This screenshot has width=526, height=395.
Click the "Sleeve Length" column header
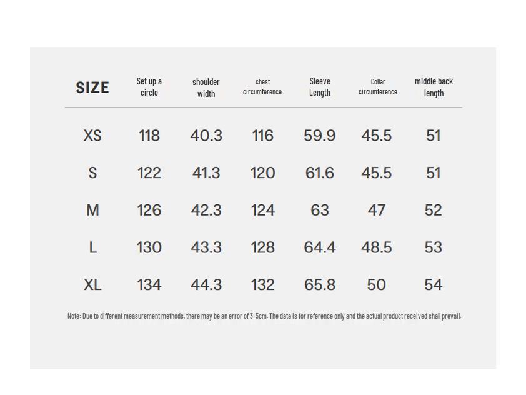(x=320, y=87)
